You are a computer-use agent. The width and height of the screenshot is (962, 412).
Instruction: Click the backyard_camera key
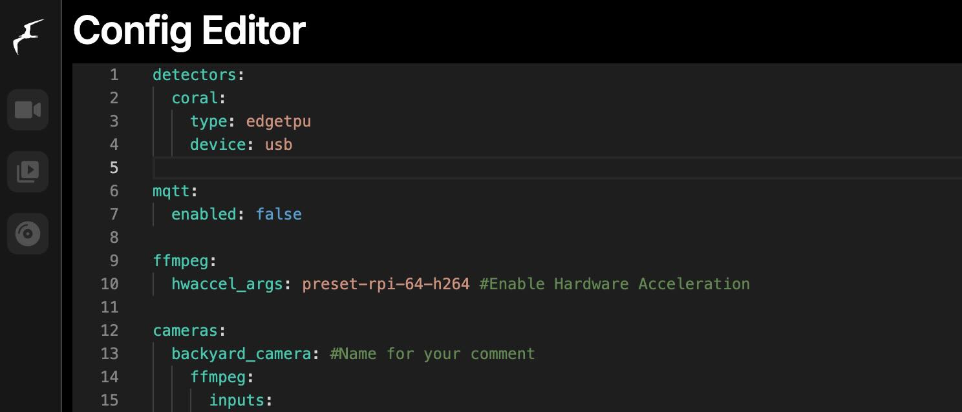[x=241, y=354]
